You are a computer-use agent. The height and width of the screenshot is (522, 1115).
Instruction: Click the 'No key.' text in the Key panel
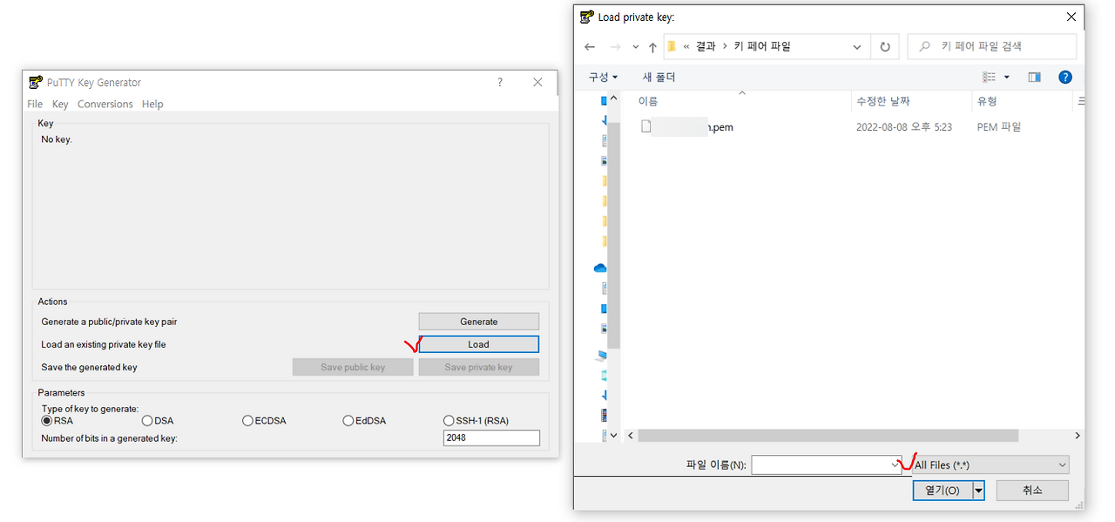point(57,139)
